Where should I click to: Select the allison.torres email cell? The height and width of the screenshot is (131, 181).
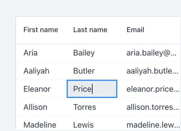pyautogui.click(x=152, y=107)
